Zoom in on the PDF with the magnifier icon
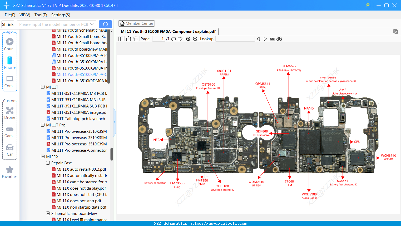401x226 pixels. coord(188,39)
